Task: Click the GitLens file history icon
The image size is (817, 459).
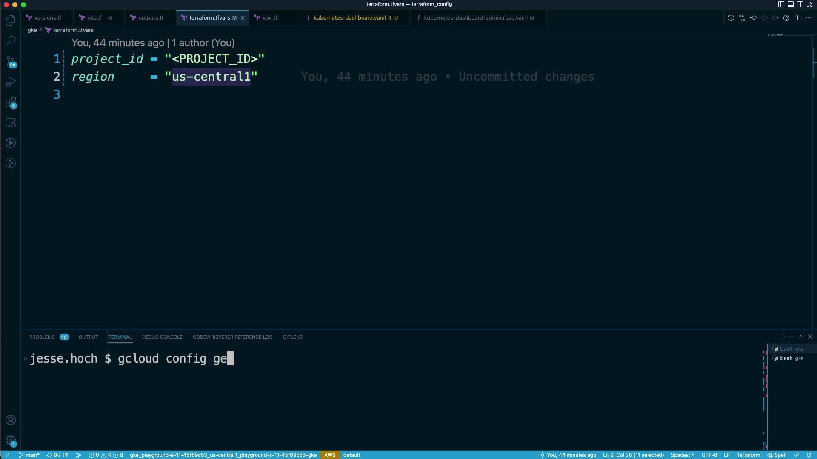Action: [x=731, y=18]
